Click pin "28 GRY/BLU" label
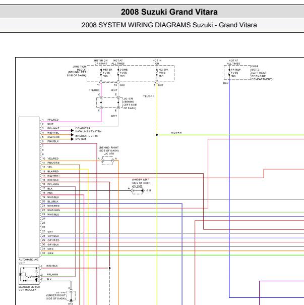 (x=50, y=236)
